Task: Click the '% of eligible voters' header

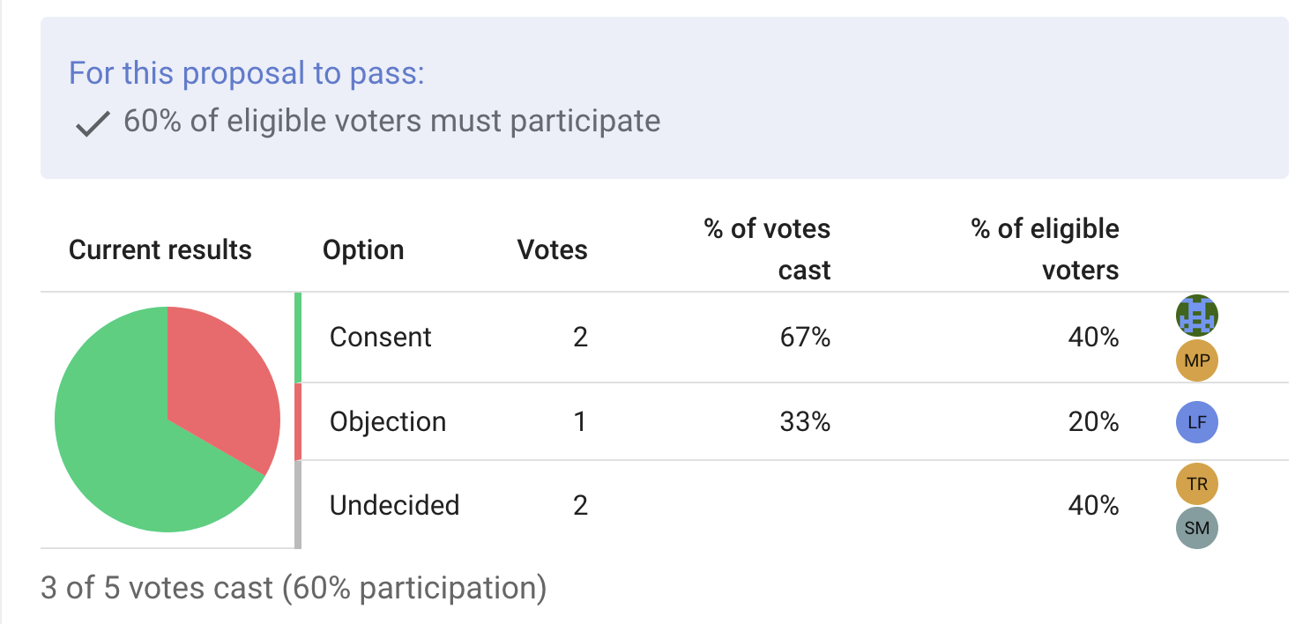Action: coord(1045,249)
